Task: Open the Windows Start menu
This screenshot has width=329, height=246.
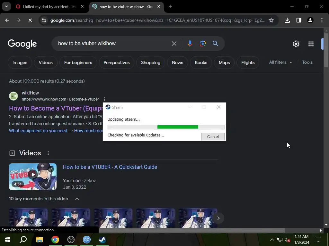Action: [8, 240]
